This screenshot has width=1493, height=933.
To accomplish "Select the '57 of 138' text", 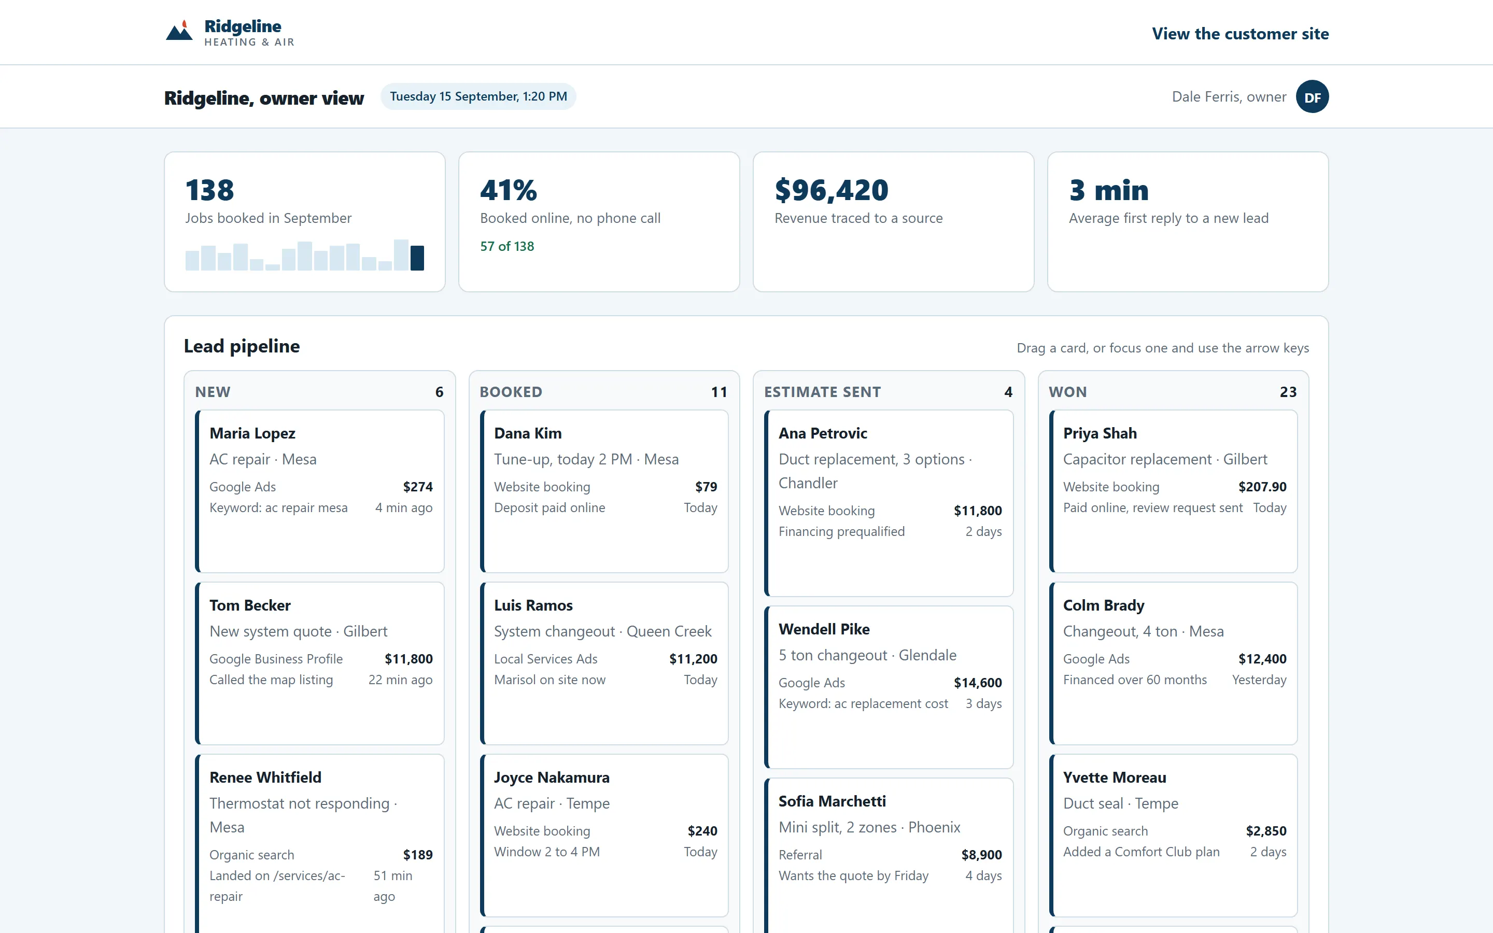I will (x=507, y=246).
